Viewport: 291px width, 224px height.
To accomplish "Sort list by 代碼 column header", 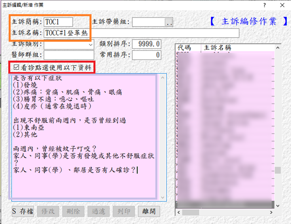I will coord(186,47).
